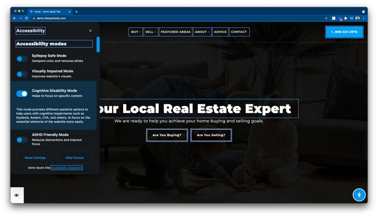This screenshot has height=217, width=378.
Task: Click the profile avatar in toolbar
Action: [358, 18]
